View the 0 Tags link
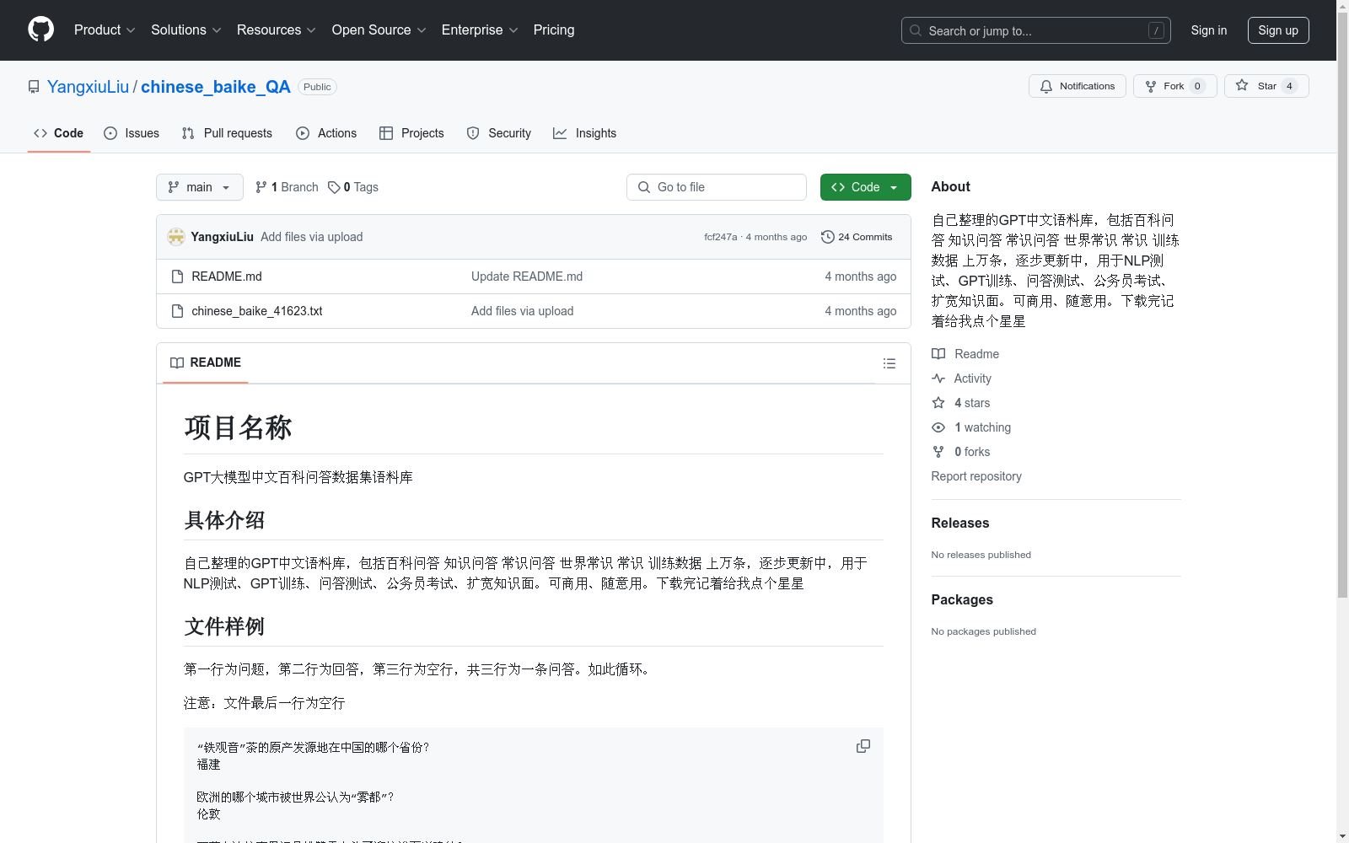Screen dimensions: 1349x843 pos(353,187)
